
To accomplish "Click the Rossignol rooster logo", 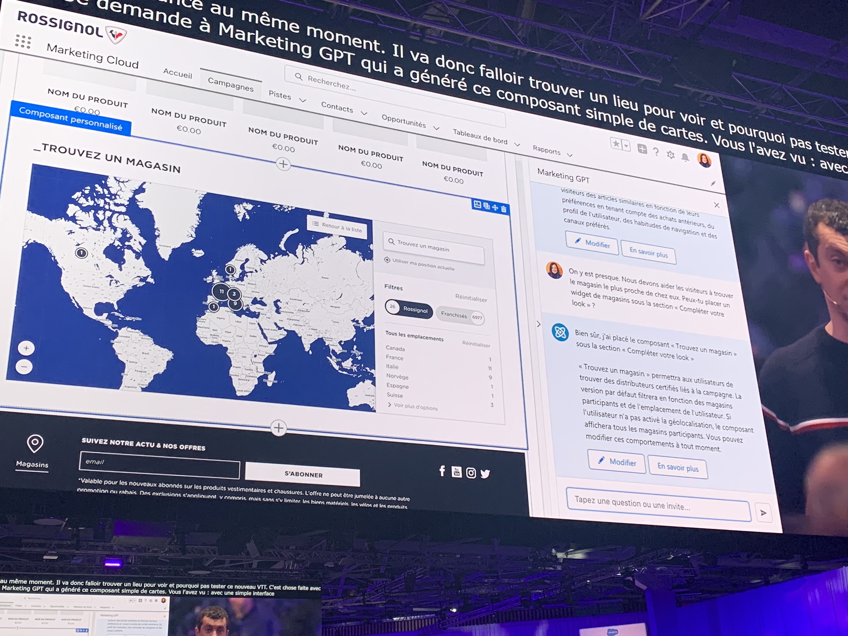I will [x=116, y=35].
